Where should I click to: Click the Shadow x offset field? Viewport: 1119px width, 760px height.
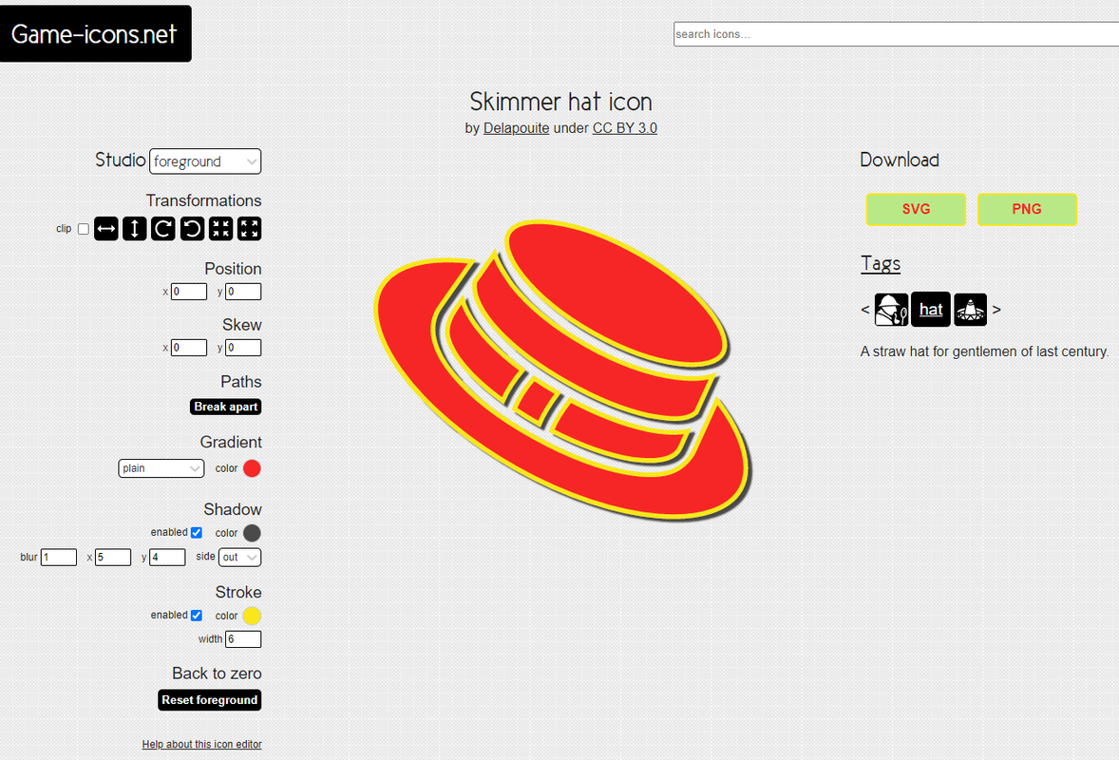click(113, 558)
